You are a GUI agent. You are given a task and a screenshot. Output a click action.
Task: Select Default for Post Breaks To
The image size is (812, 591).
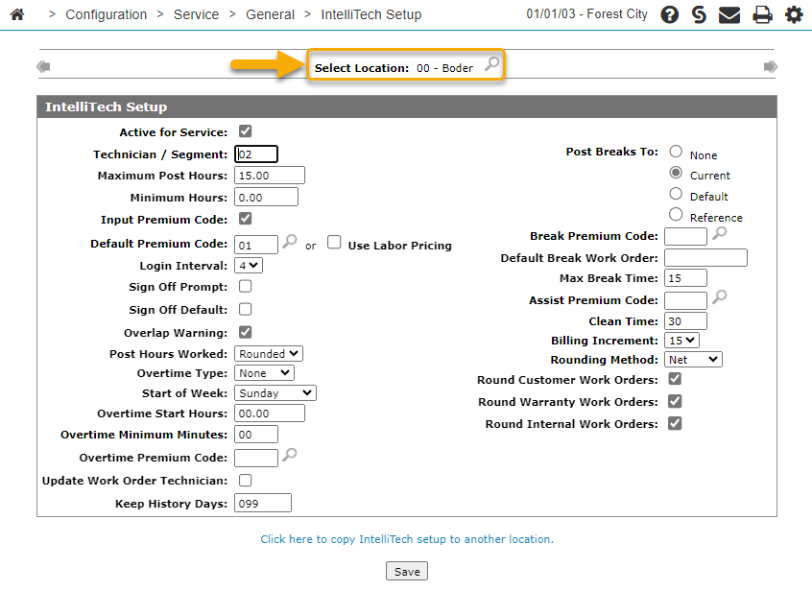click(x=676, y=193)
